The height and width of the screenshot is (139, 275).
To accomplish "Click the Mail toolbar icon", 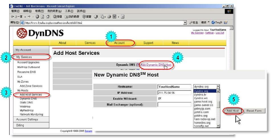I will [x=102, y=17].
